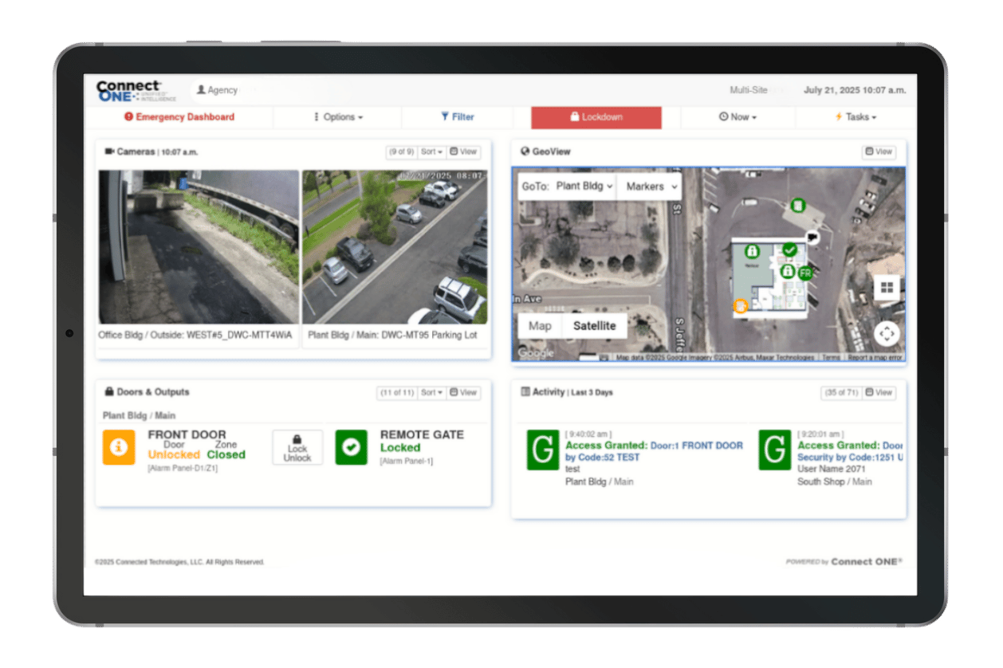
Task: Click the green REMOTE GATE checkmark icon
Action: [351, 447]
